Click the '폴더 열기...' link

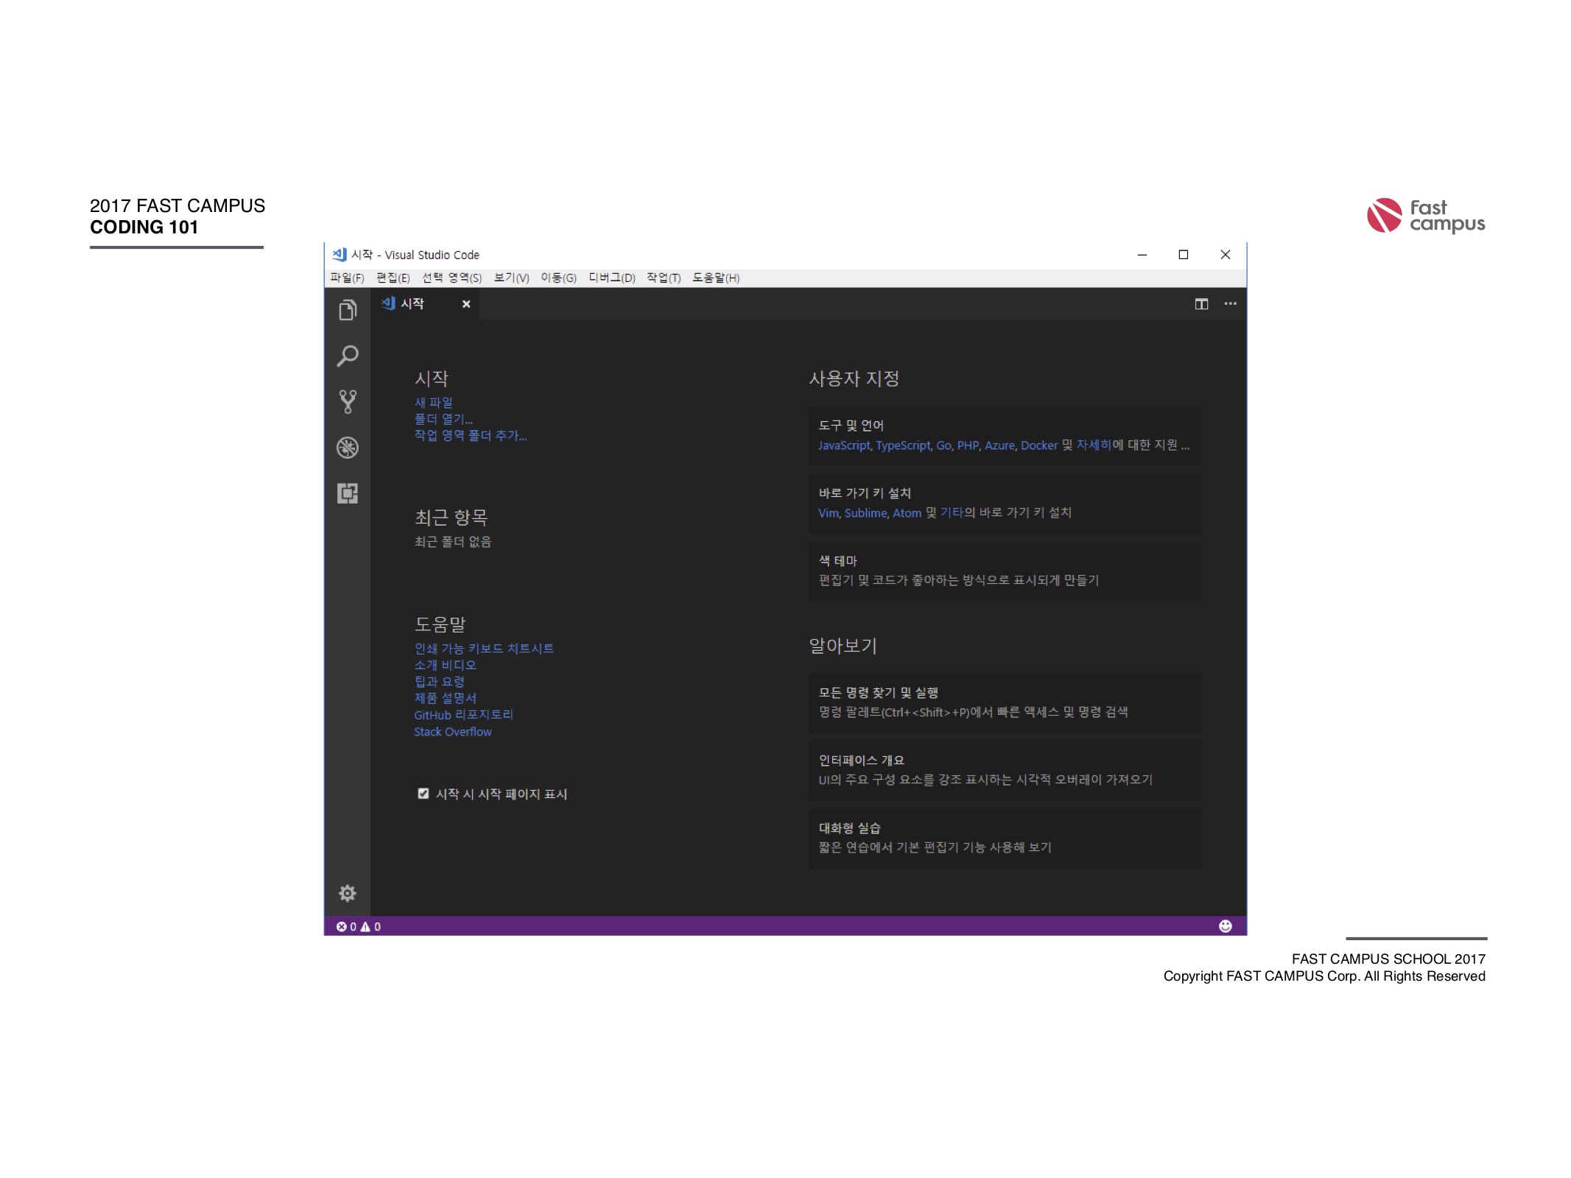coord(443,419)
